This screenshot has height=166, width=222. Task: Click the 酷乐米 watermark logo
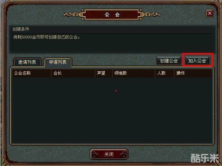point(205,158)
